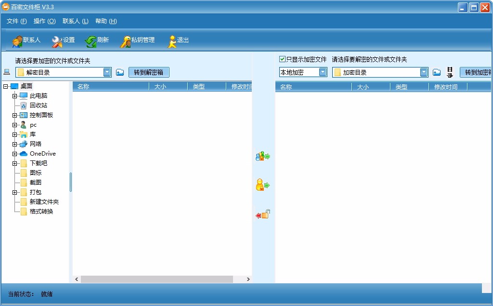Encrypt for multiple contacts icon in middle strip

[x=263, y=156]
